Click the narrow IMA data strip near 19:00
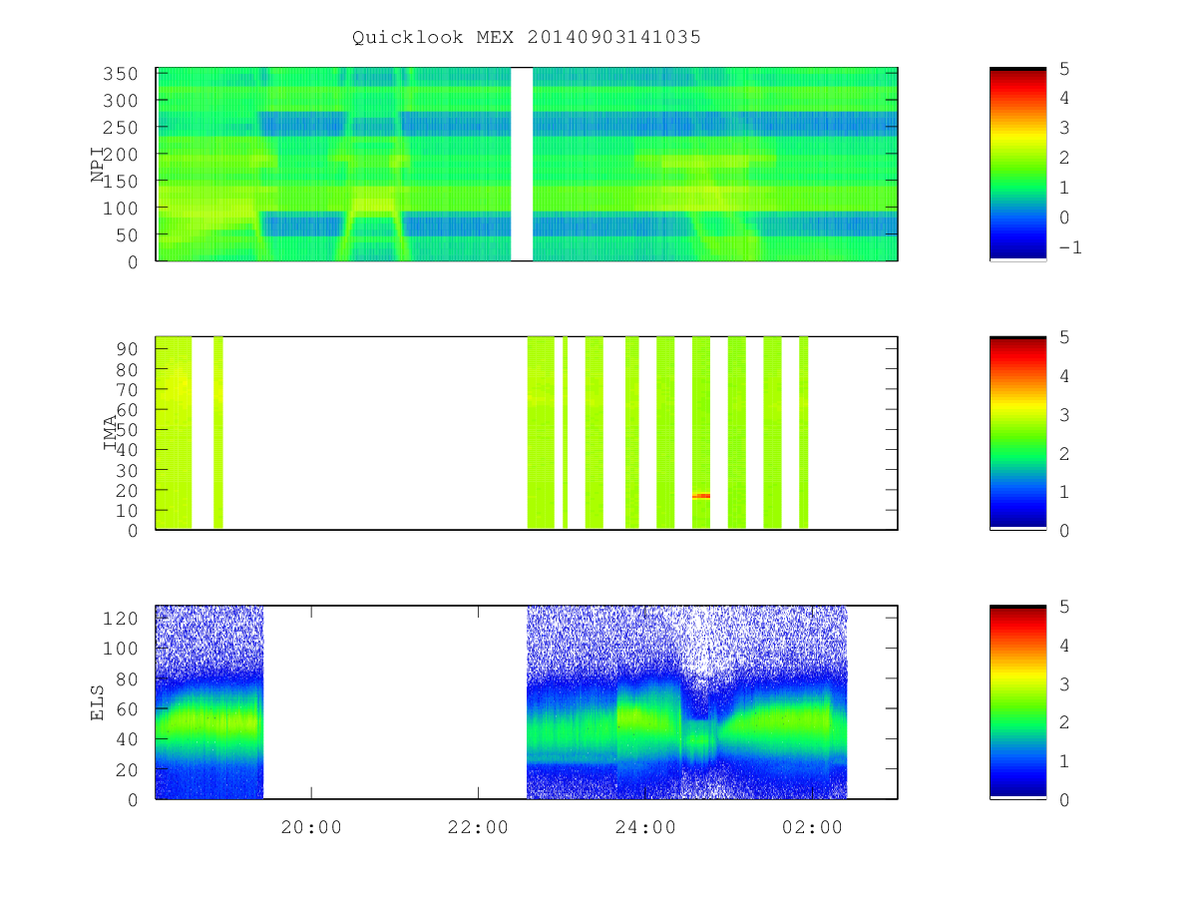 (217, 432)
